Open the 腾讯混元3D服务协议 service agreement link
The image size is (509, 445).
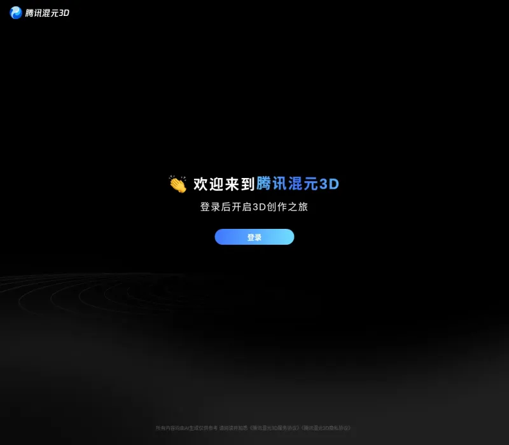274,428
